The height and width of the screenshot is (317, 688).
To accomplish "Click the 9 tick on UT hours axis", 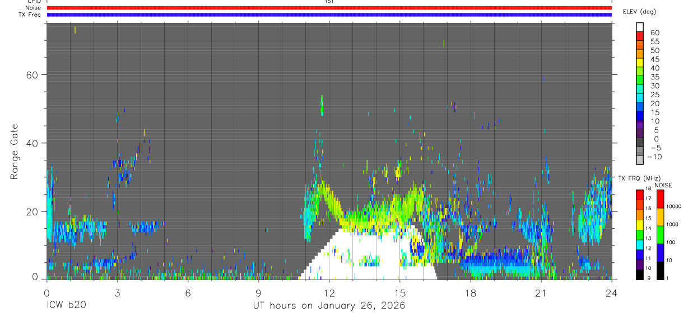I will coord(258,292).
